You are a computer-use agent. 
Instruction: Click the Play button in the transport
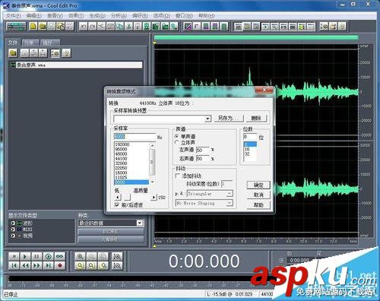pyautogui.click(x=25, y=256)
